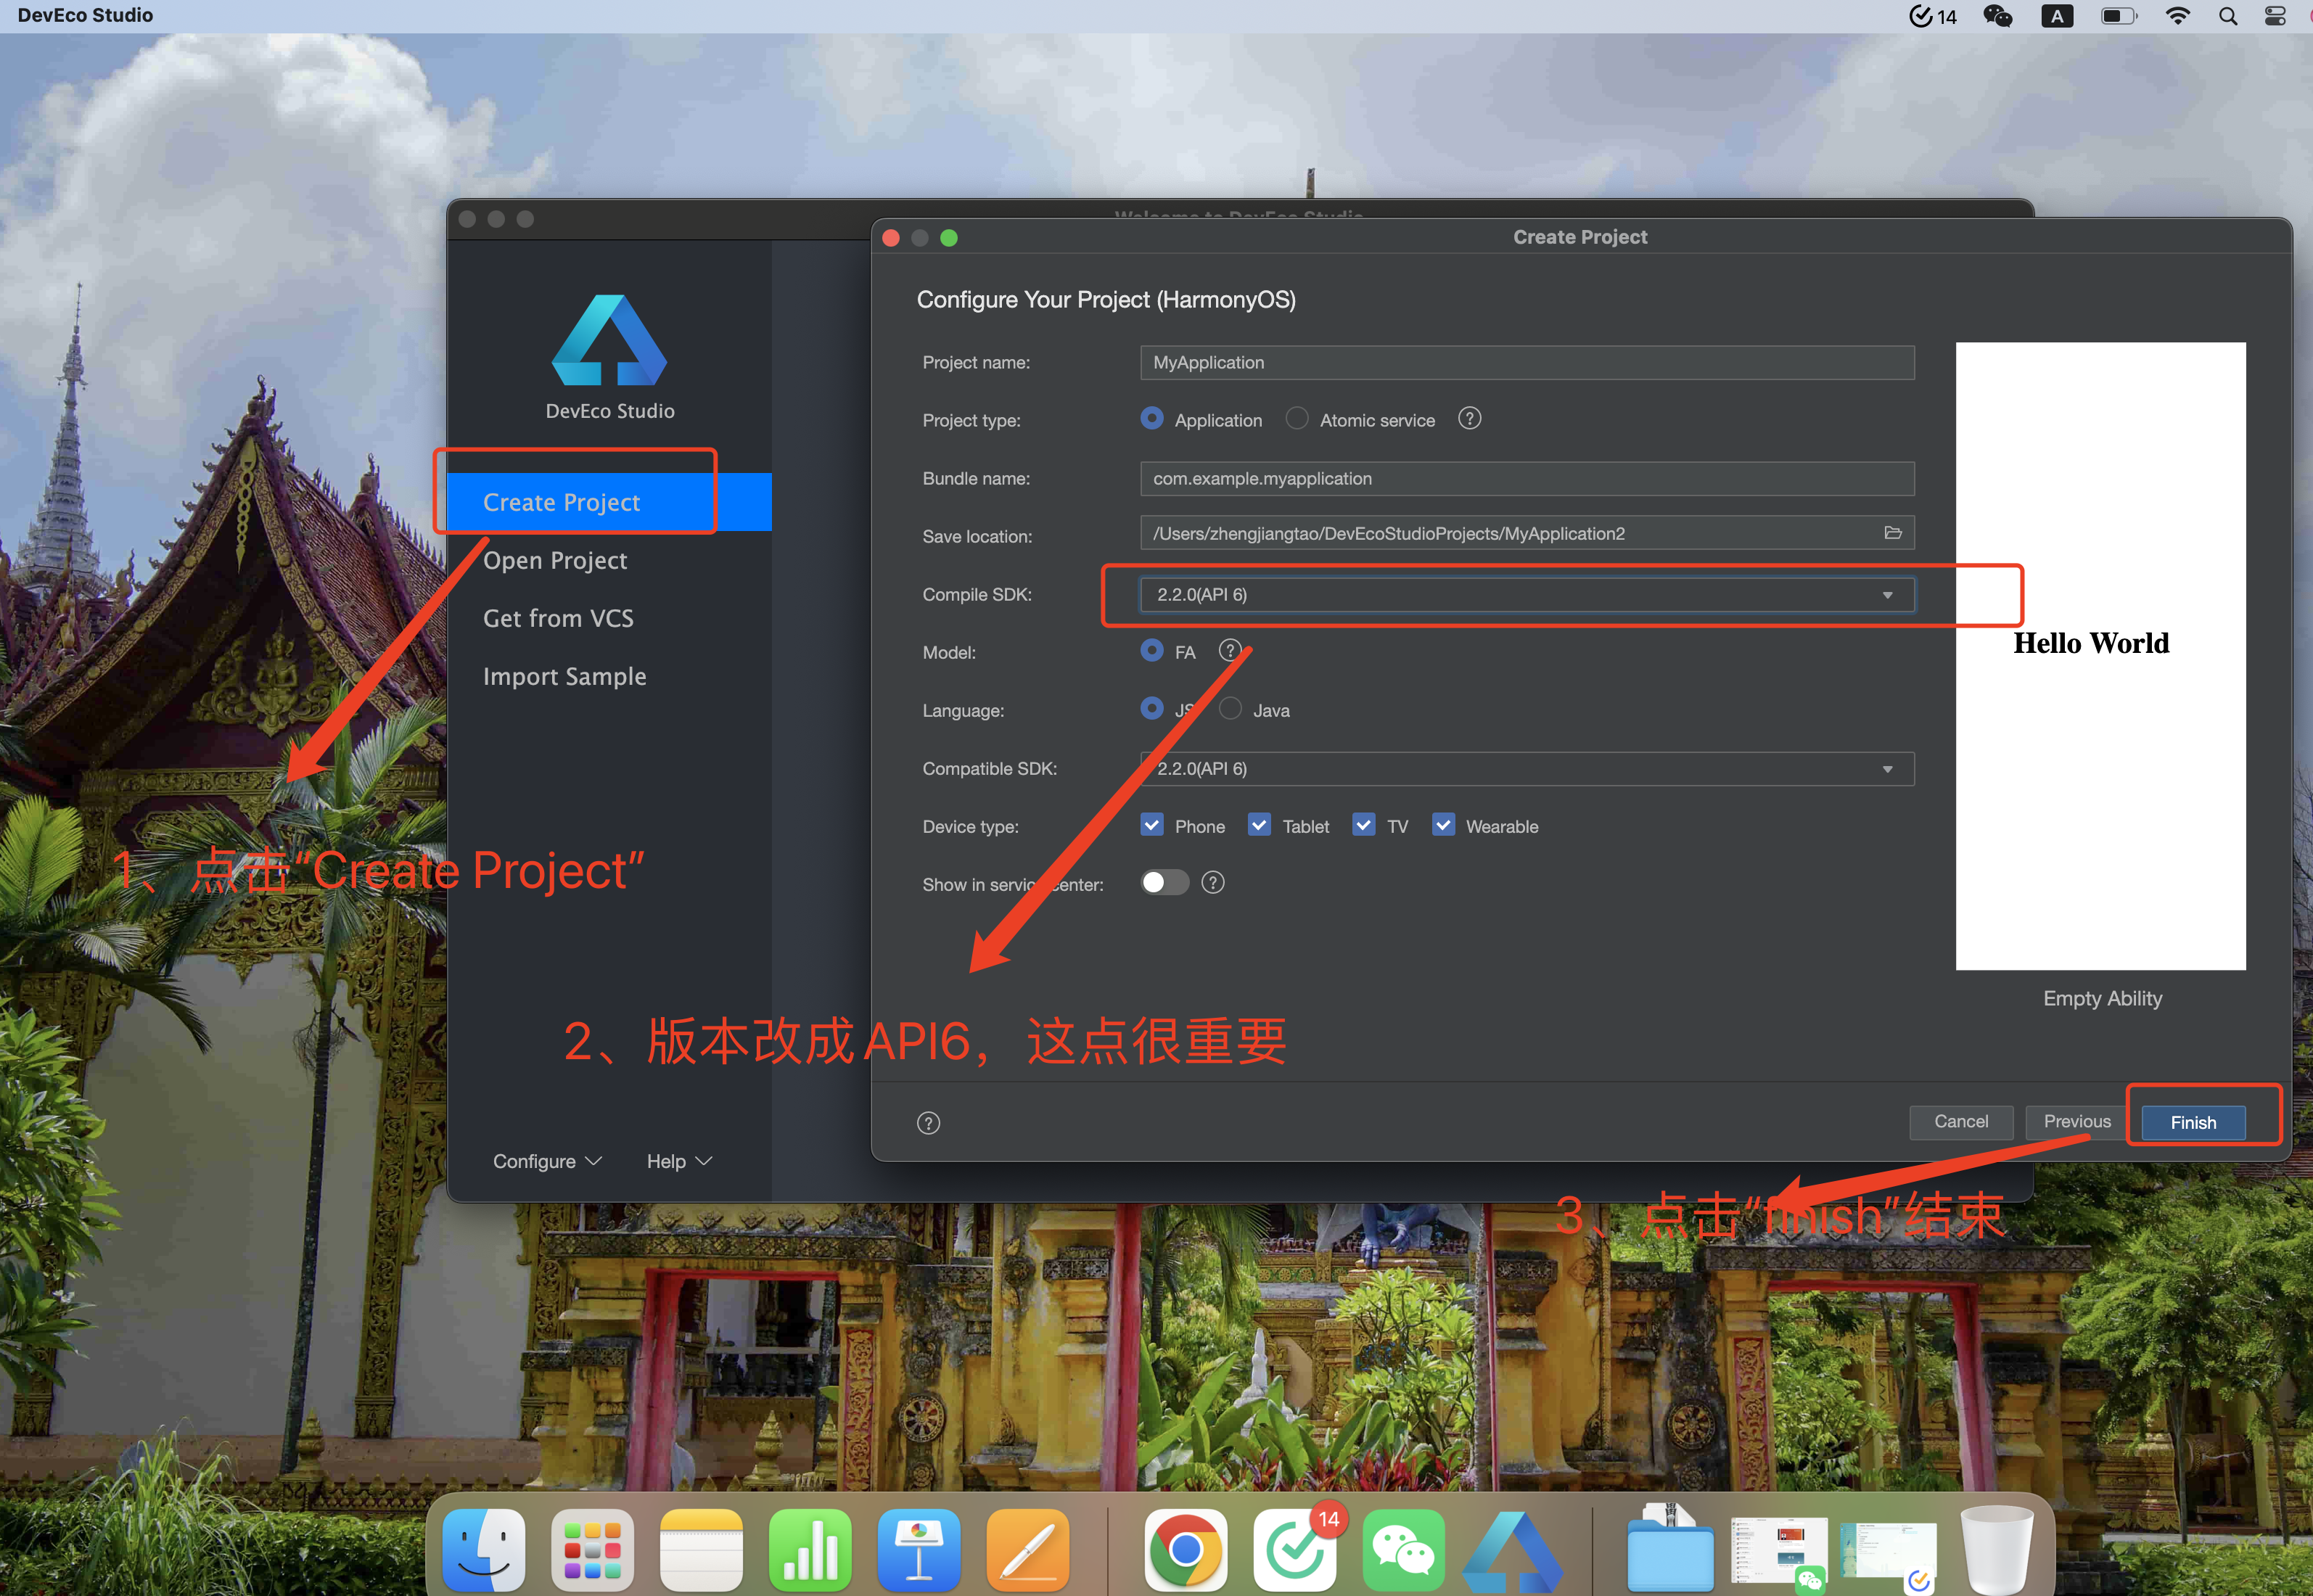Viewport: 2313px width, 1596px height.
Task: Click the Bundle name input field
Action: (x=1527, y=479)
